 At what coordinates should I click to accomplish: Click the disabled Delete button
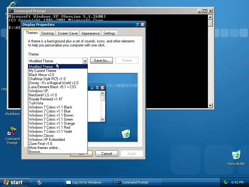127,60
